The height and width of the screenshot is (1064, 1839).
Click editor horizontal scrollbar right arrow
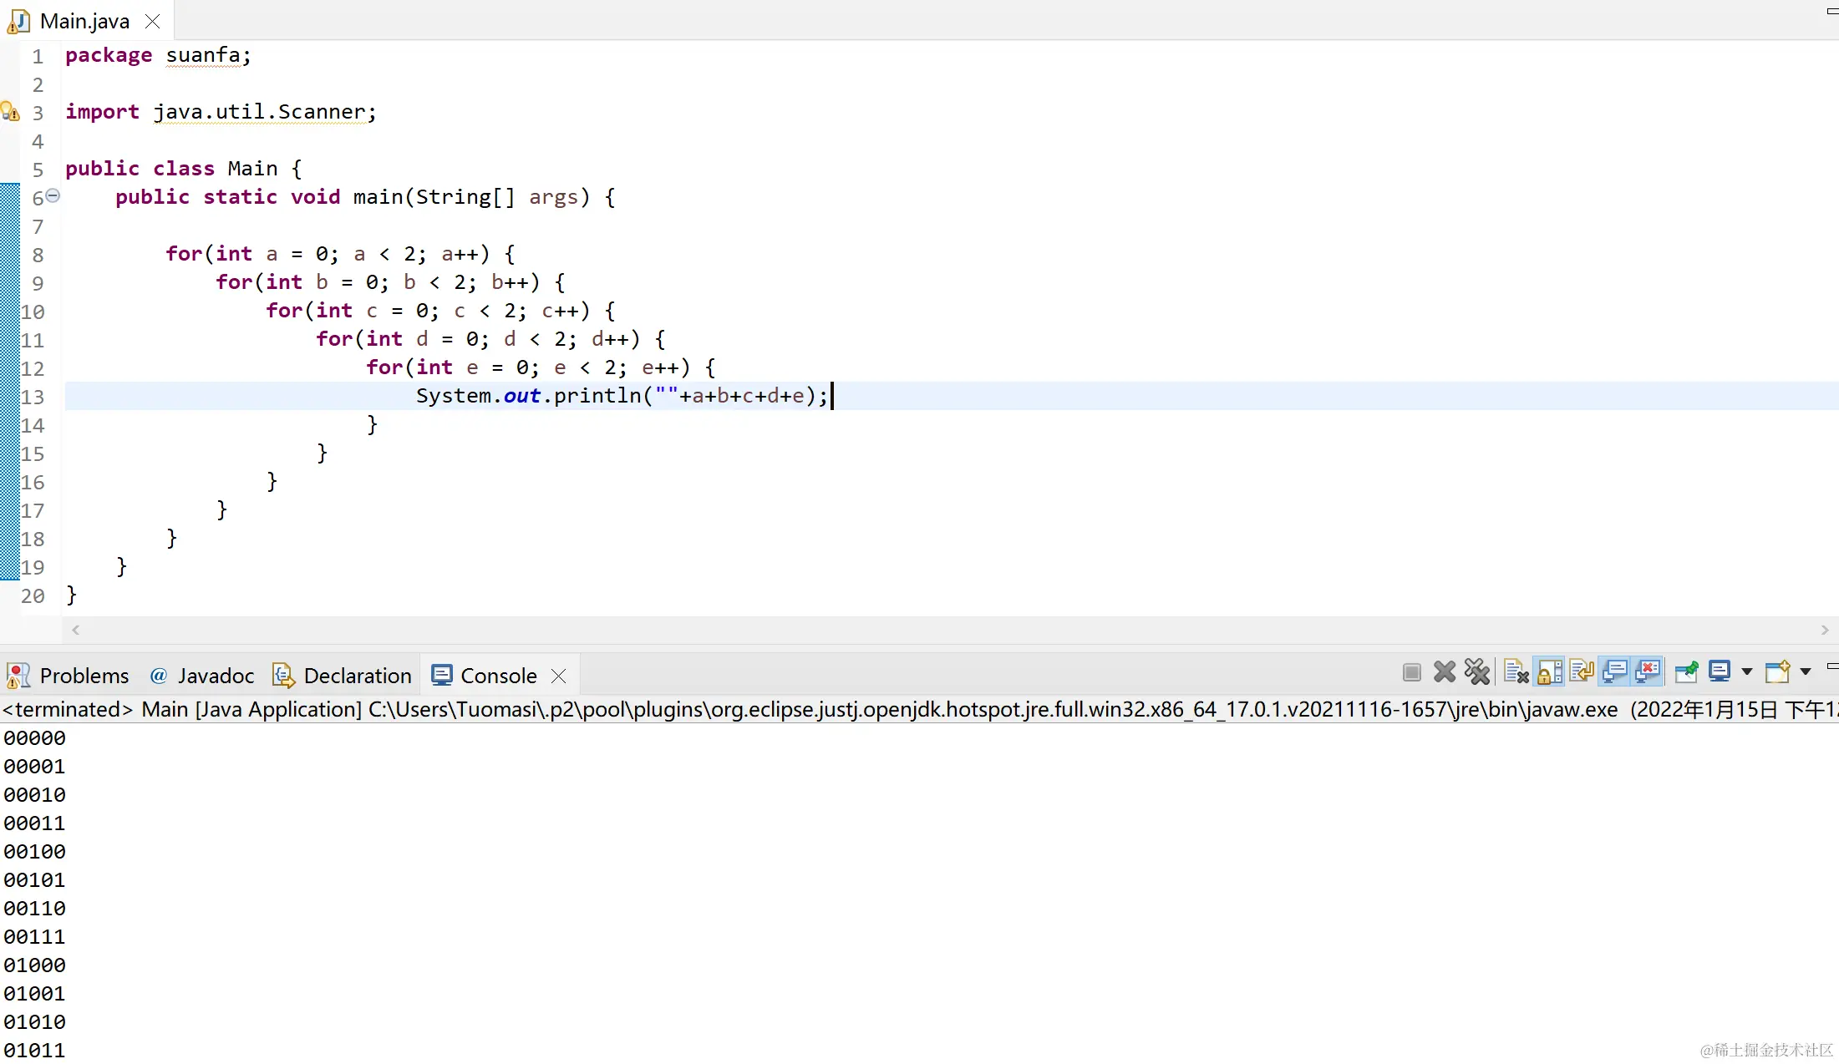(1824, 631)
